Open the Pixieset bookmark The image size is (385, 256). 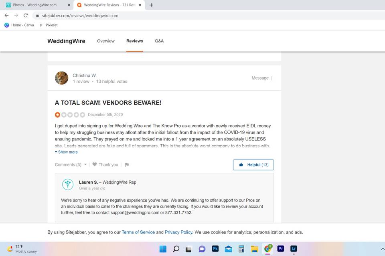[x=49, y=25]
